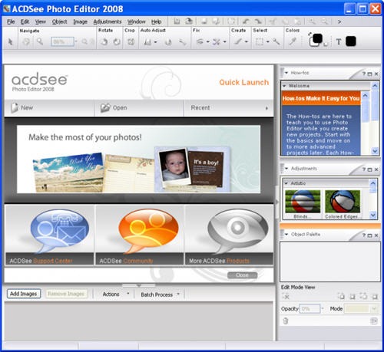
Task: Close the Quick Launch page
Action: click(x=242, y=275)
